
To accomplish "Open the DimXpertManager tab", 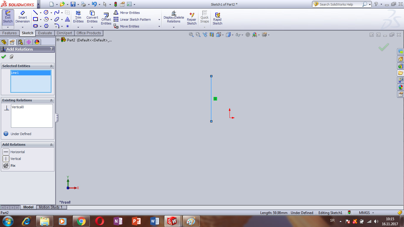I will [29, 42].
